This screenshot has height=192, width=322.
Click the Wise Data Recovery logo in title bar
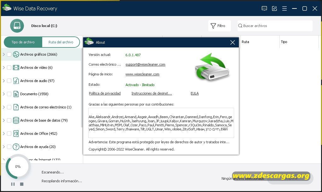[7, 8]
